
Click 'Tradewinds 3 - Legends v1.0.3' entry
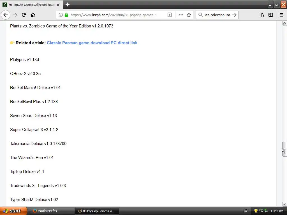click(x=38, y=186)
